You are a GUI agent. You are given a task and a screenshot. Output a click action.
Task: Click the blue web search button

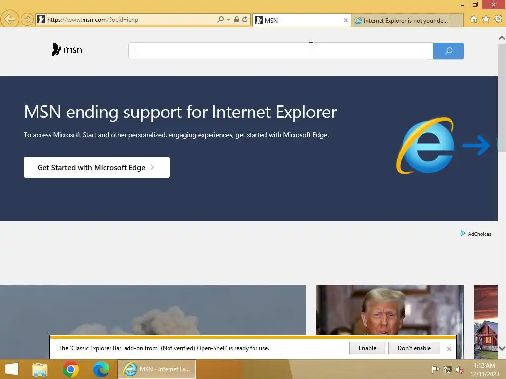click(x=449, y=51)
